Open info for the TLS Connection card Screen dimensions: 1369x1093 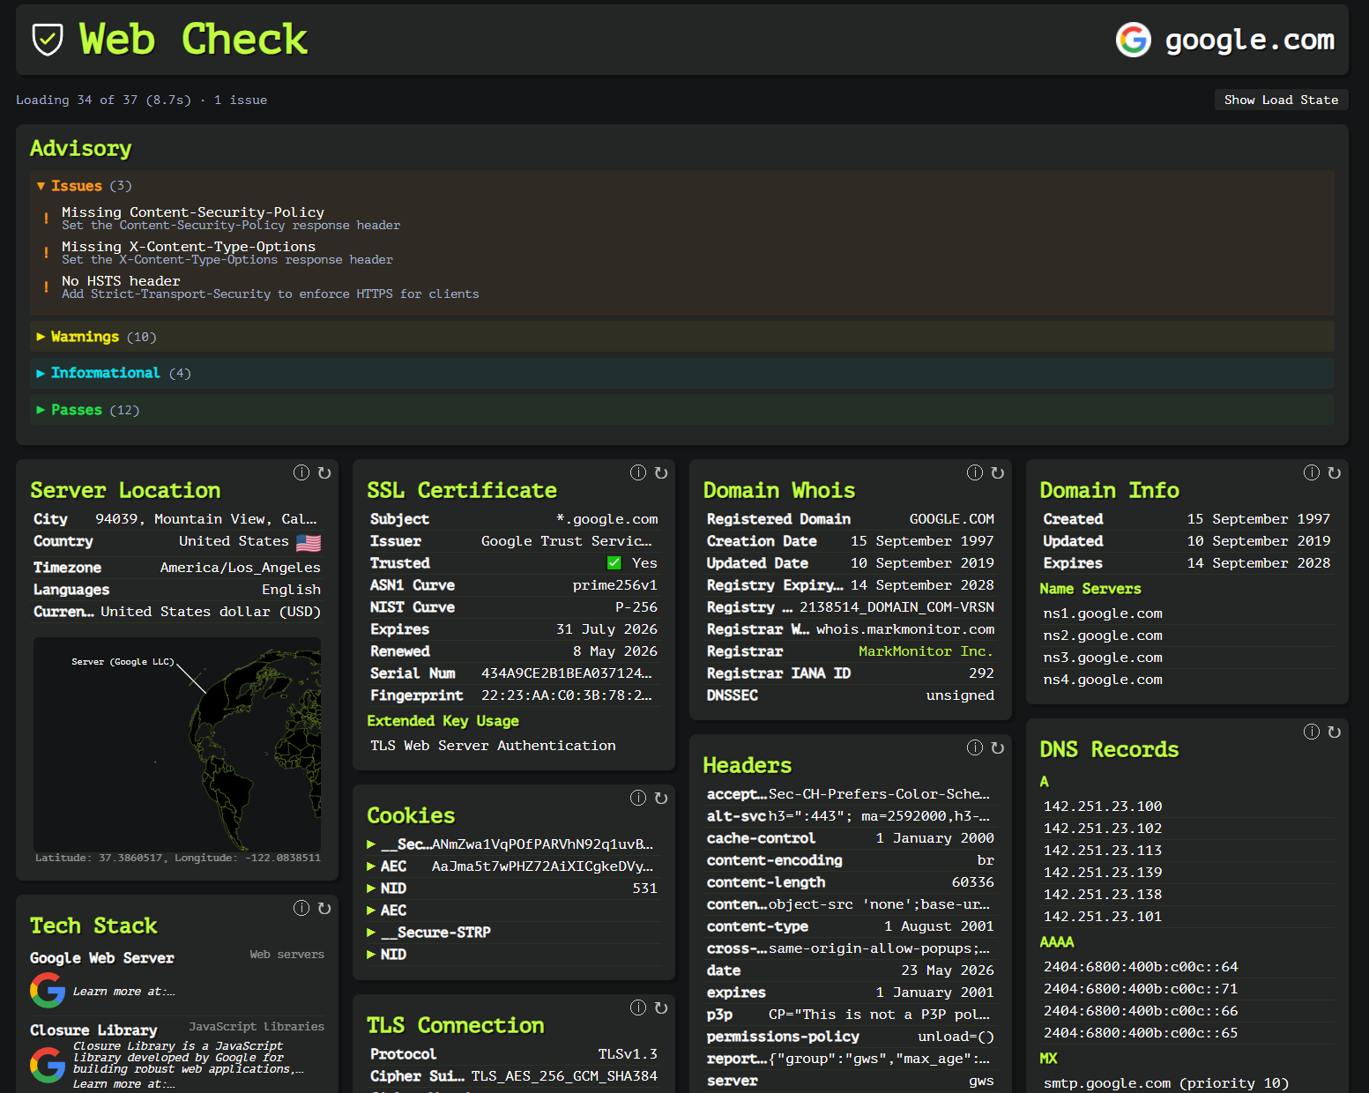coord(638,1008)
